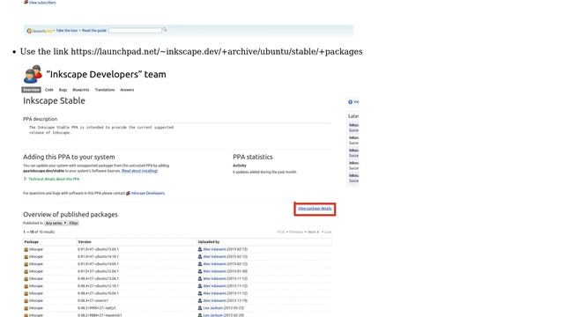Click the package icon in the ubuntu12.10.1 row
The image size is (564, 317).
[26, 286]
